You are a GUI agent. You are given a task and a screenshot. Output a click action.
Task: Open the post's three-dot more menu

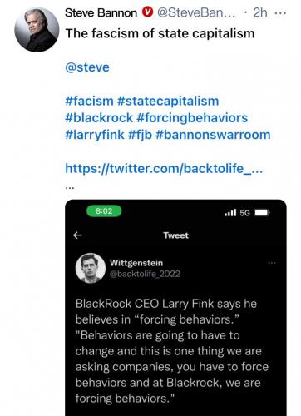coord(280,12)
